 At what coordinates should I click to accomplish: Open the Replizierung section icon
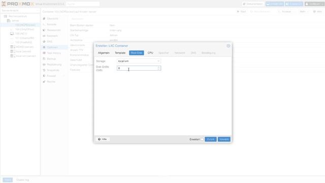tap(44, 65)
